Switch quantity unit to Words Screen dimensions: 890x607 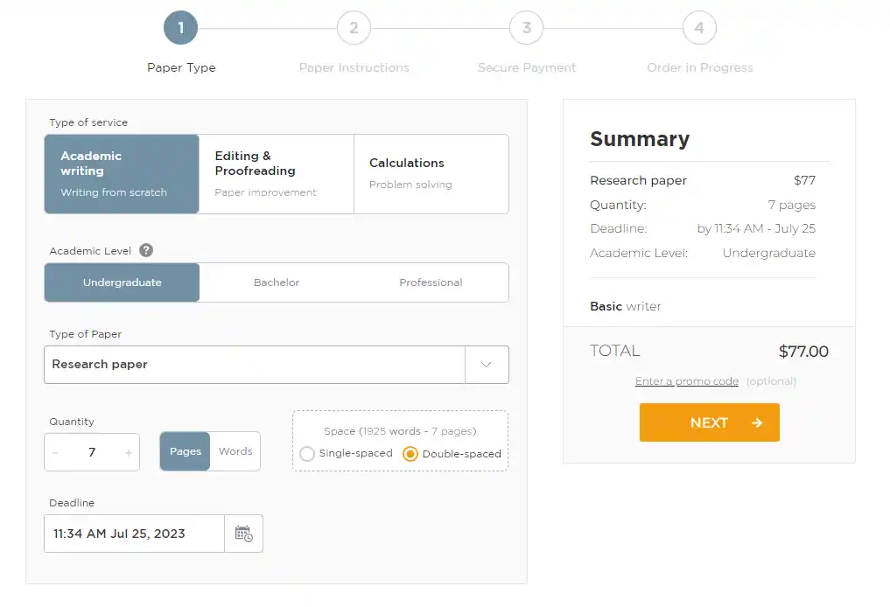235,451
